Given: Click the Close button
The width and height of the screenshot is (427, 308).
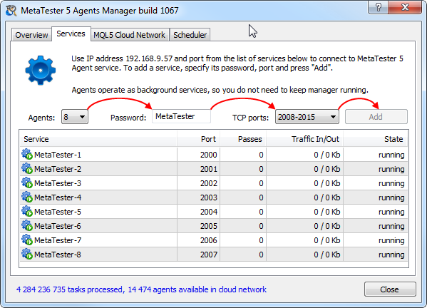Looking at the screenshot, I should [x=390, y=289].
